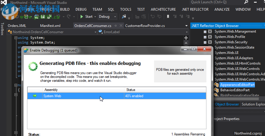Open the ARCHITECTURE menu

(163, 9)
